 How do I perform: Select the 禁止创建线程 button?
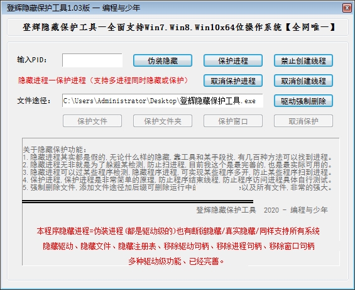[x=303, y=60]
